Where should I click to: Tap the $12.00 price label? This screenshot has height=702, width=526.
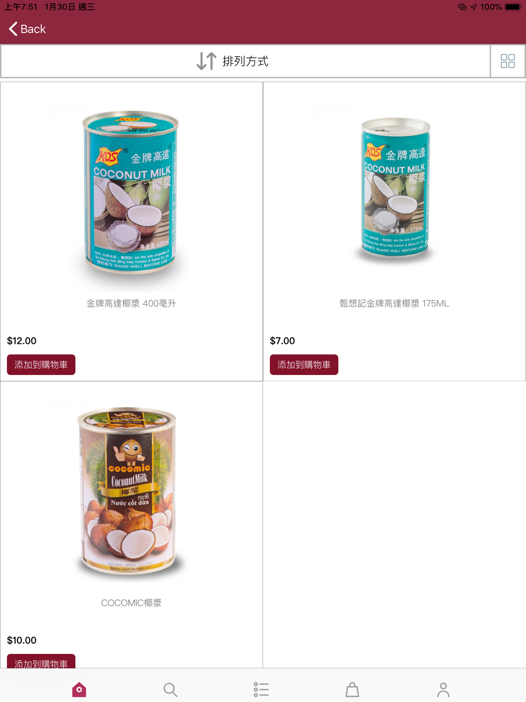22,341
